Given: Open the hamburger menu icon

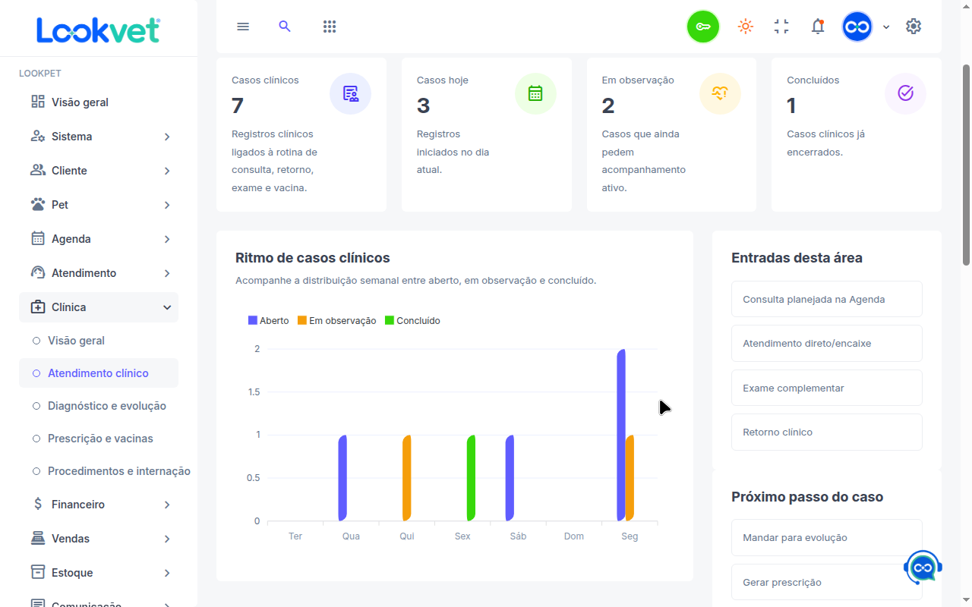Looking at the screenshot, I should tap(243, 27).
